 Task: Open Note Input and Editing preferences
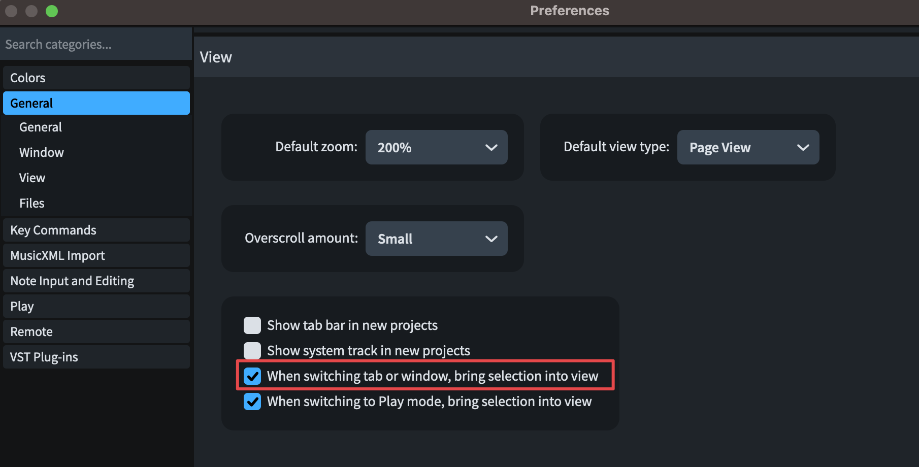pyautogui.click(x=96, y=281)
